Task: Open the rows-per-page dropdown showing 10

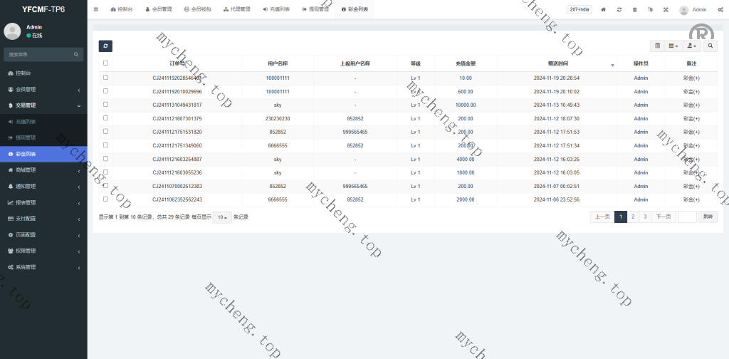Action: 222,217
